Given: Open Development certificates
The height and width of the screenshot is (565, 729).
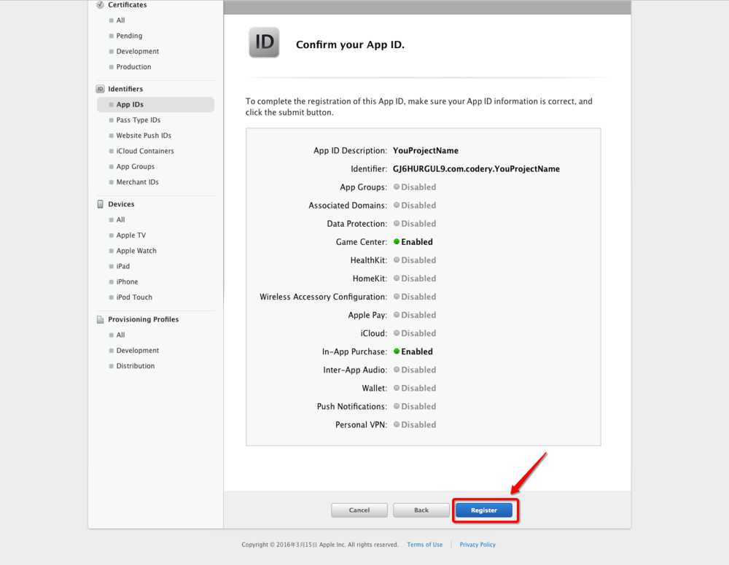Looking at the screenshot, I should click(x=137, y=51).
